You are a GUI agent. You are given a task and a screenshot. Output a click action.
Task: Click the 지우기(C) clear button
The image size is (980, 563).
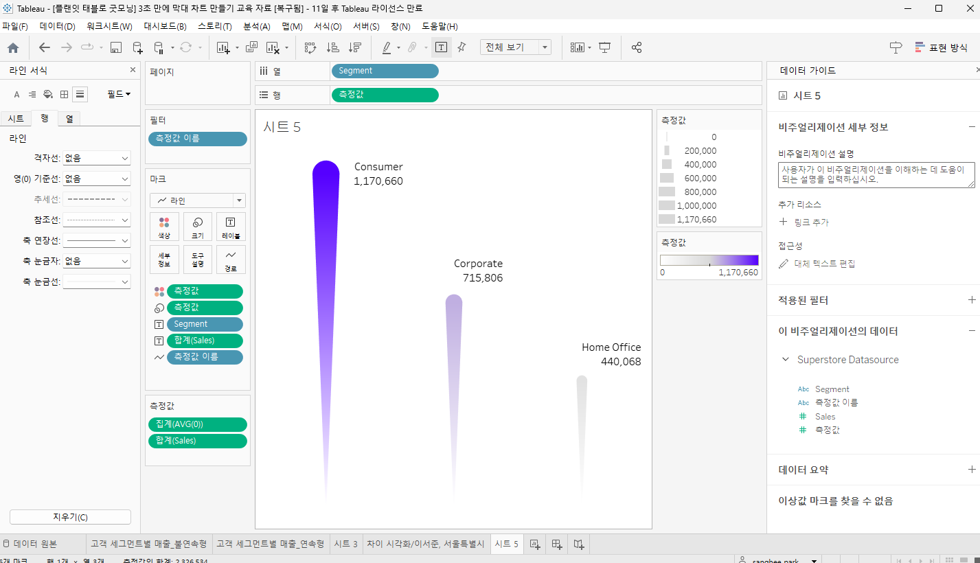(70, 517)
